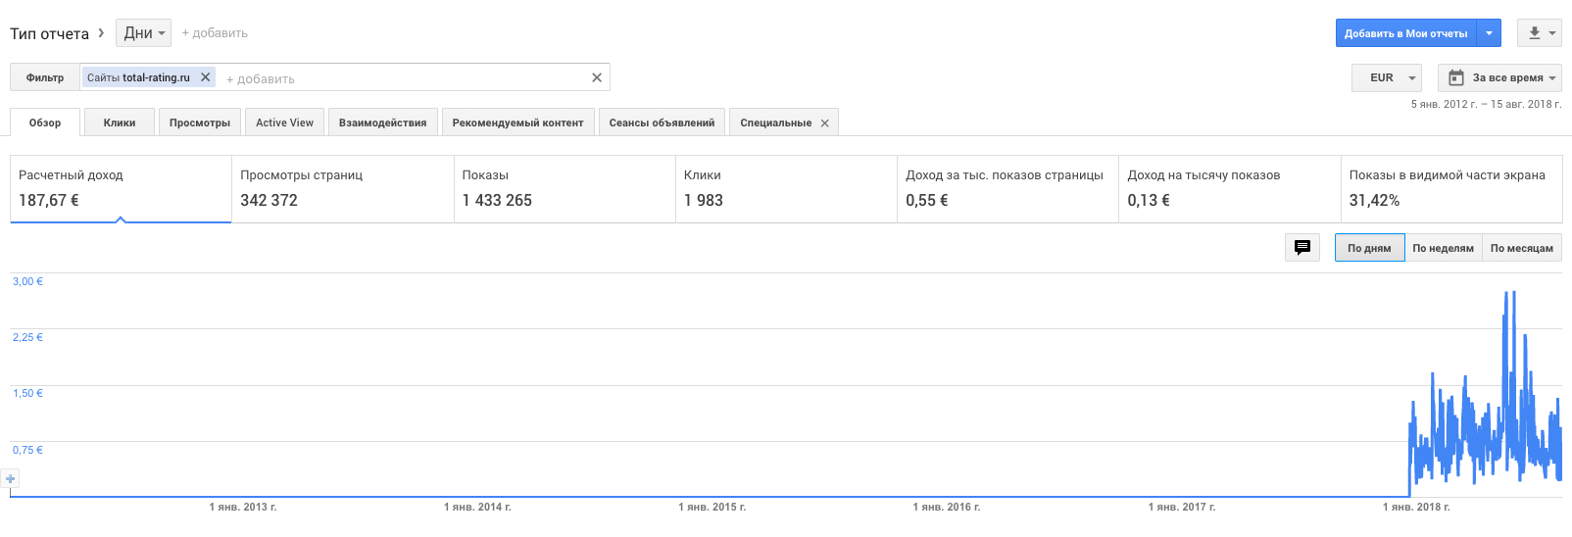Switch chart to По неделям view
The width and height of the screenshot is (1572, 537).
tap(1443, 248)
